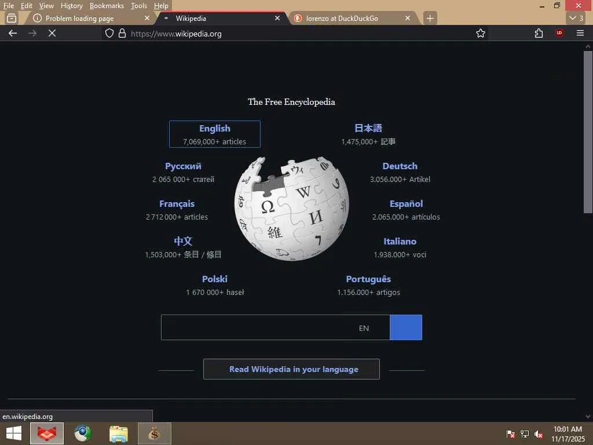Expand Read Wikipedia in your language
The width and height of the screenshot is (593, 445).
pos(291,369)
